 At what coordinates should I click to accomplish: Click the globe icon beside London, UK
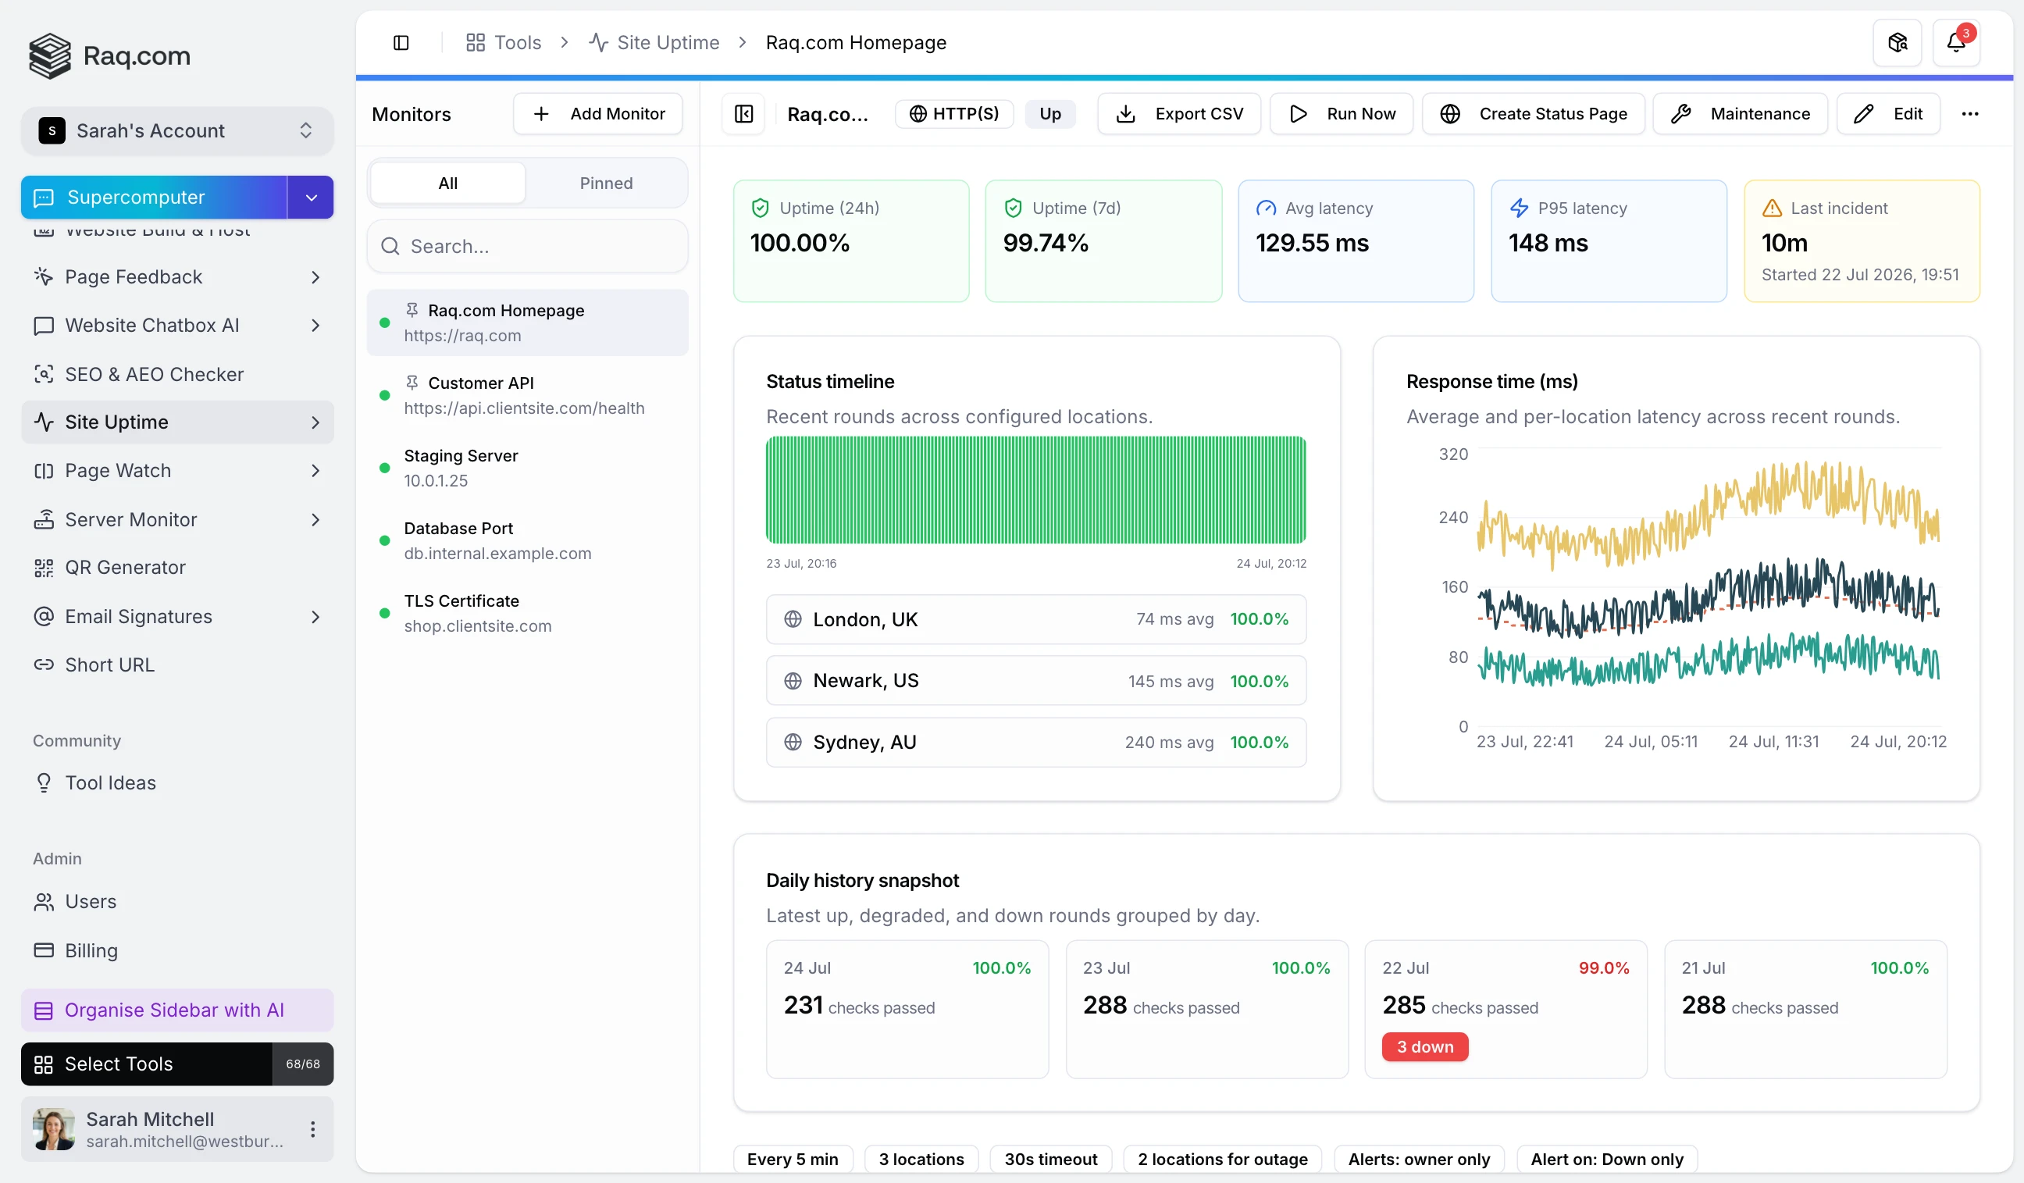click(x=793, y=619)
